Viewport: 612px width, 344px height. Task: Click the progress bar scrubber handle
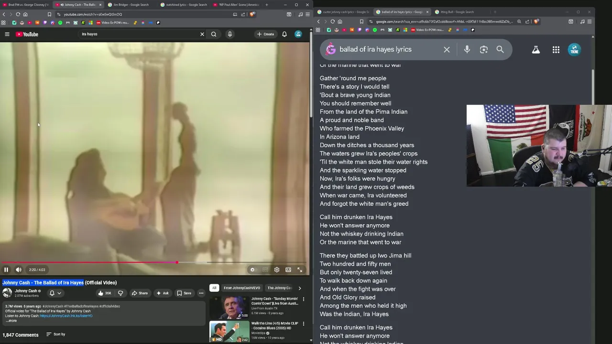[177, 262]
